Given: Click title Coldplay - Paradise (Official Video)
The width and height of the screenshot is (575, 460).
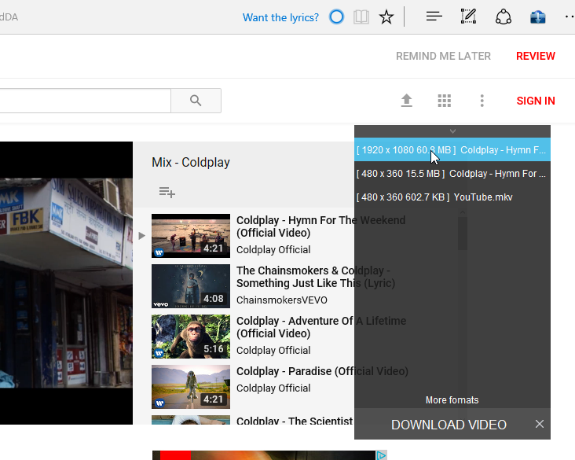Looking at the screenshot, I should click(x=322, y=371).
